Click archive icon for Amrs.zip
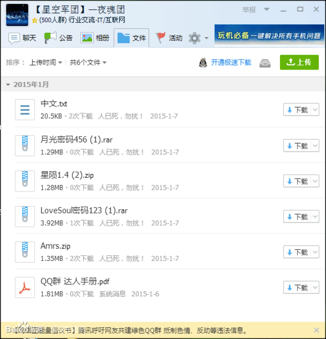 25,252
